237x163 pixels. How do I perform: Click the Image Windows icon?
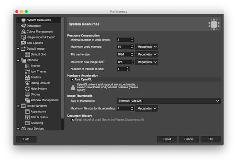[23, 106]
